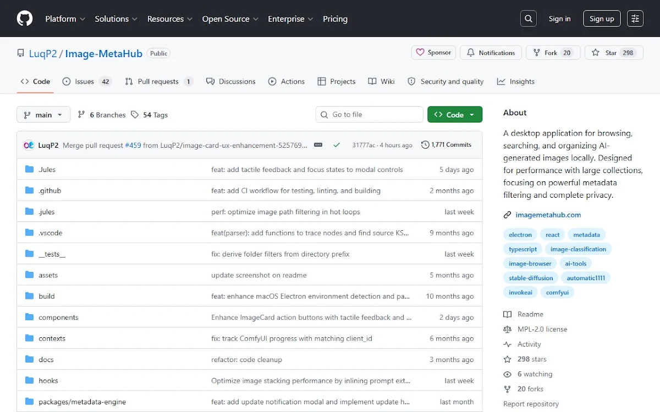
Task: Open the Platform dropdown menu
Action: (x=65, y=19)
